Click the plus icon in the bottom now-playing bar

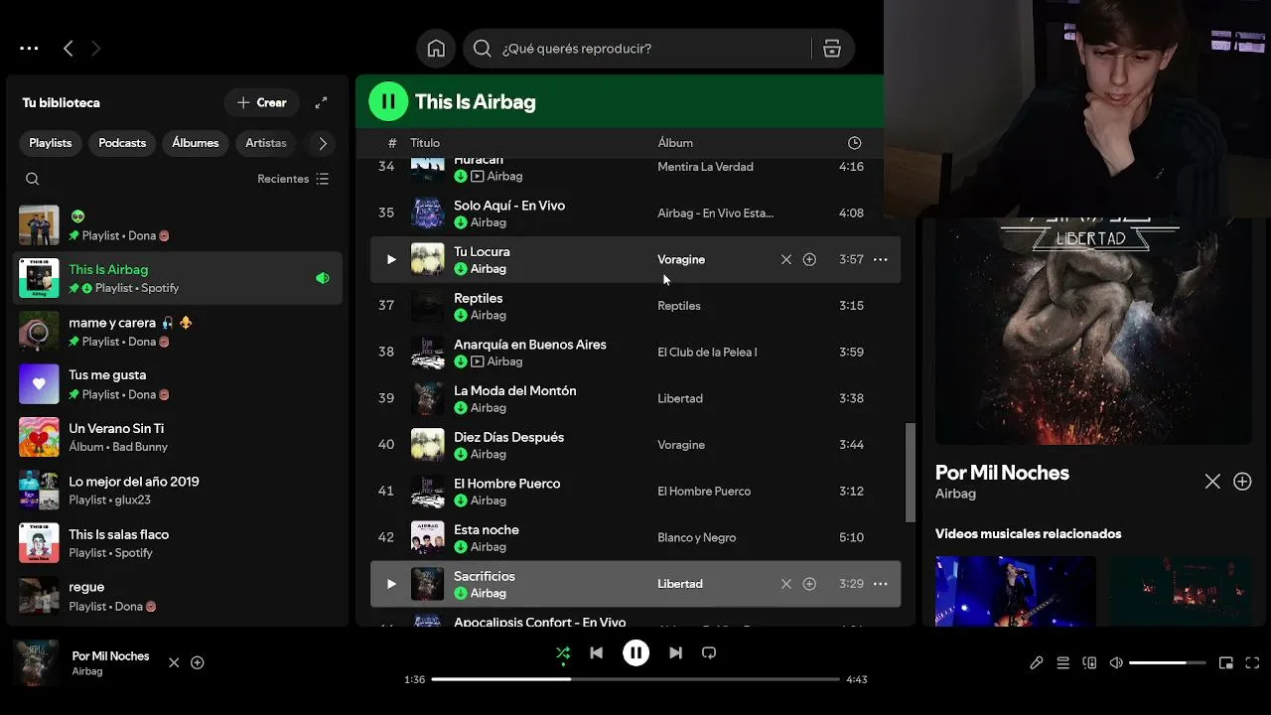click(x=198, y=662)
